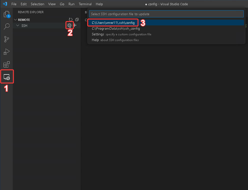Image resolution: width=248 pixels, height=190 pixels.
Task: Open the Run menu
Action: [x=72, y=4]
